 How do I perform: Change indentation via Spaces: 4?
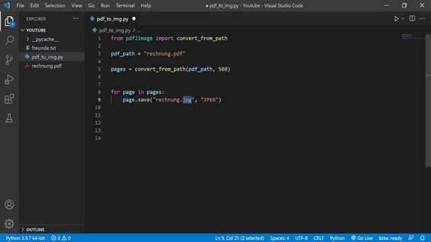point(279,238)
